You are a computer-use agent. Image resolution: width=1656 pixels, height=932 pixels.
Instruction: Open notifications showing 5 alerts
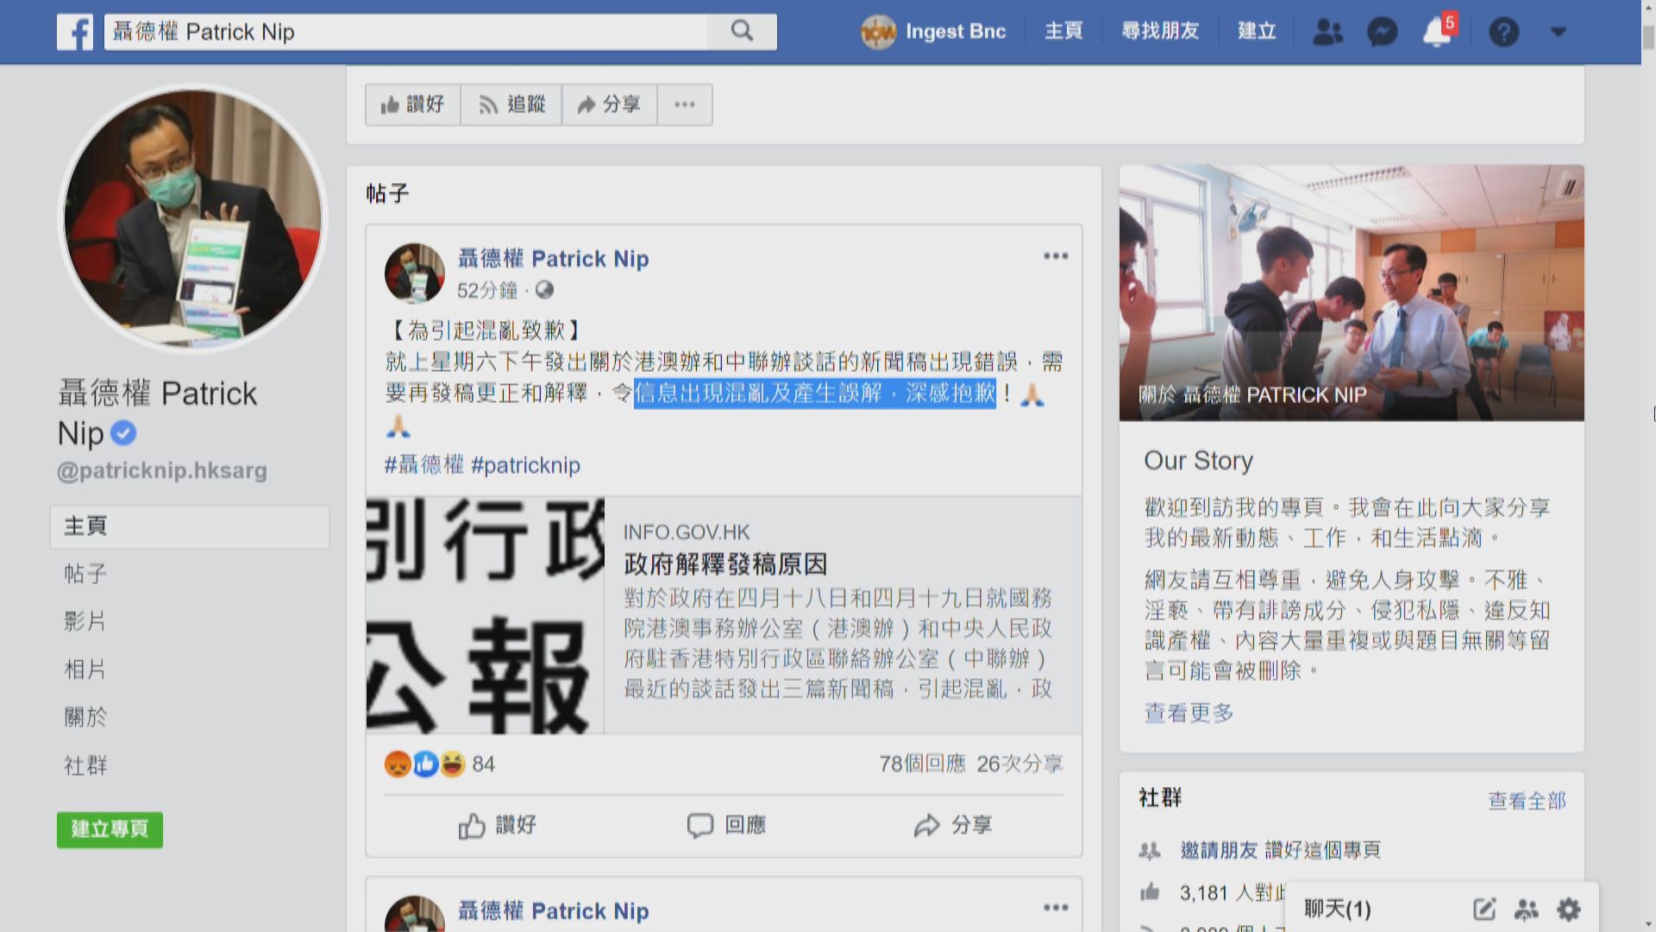pyautogui.click(x=1434, y=33)
